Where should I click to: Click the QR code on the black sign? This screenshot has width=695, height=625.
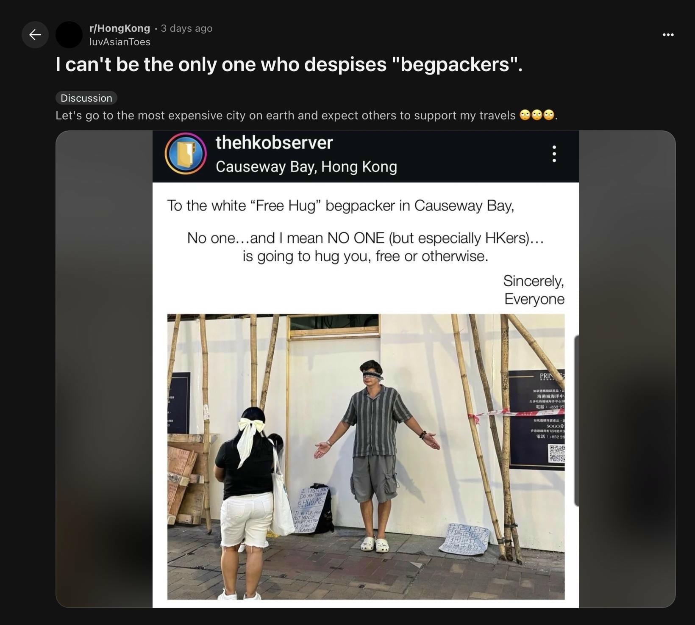556,454
